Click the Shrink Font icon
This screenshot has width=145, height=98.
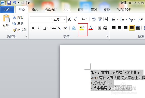pyautogui.click(x=75, y=19)
